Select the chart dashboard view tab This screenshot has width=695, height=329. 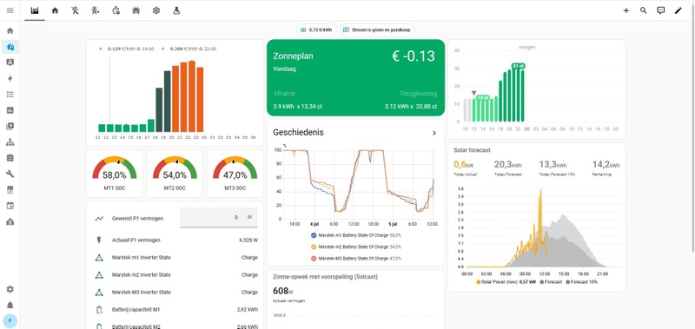pyautogui.click(x=35, y=10)
